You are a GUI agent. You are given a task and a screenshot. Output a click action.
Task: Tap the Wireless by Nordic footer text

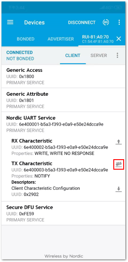tap(64, 256)
